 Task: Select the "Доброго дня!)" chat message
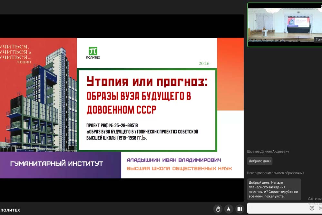[x=260, y=161]
